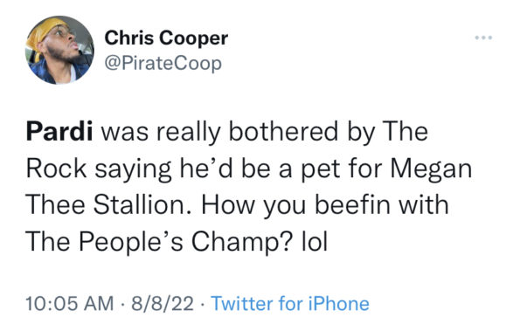Click the word pet

320,170
